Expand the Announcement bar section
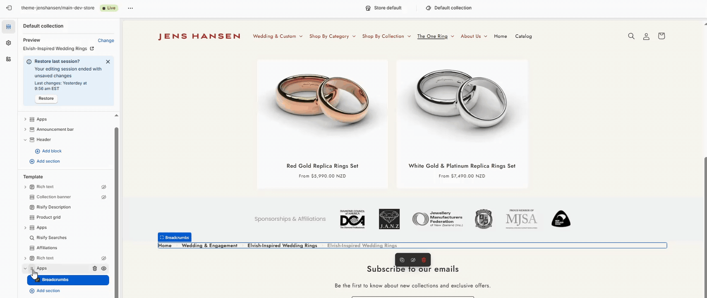Screen dimensions: 707x298 (25, 130)
